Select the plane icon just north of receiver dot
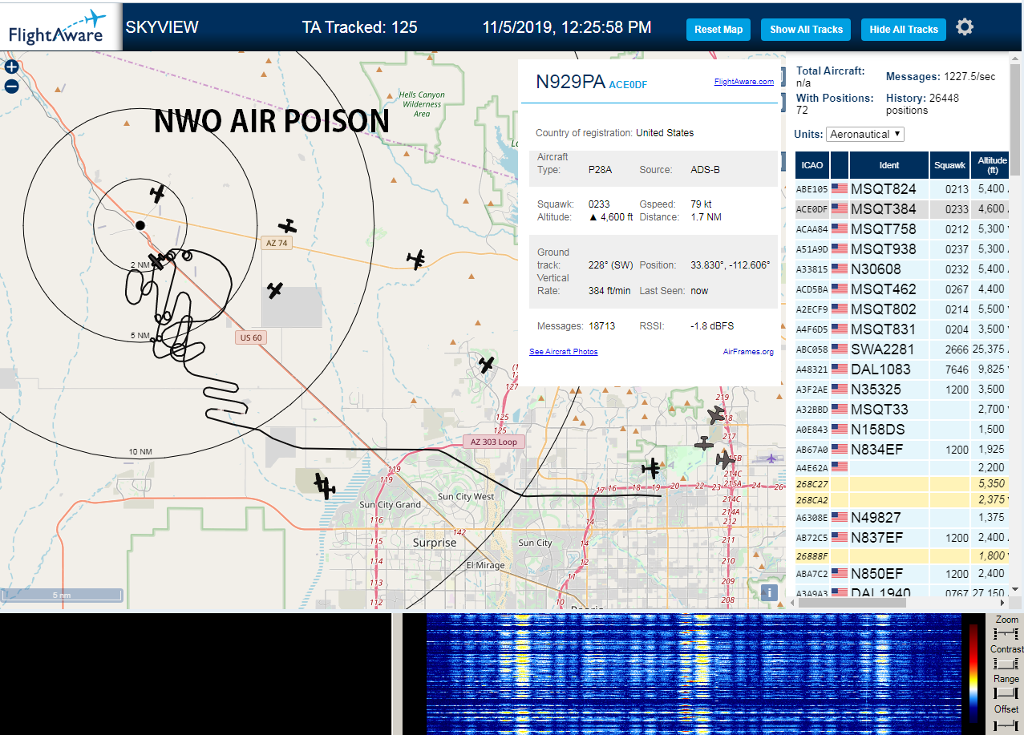 [x=158, y=192]
